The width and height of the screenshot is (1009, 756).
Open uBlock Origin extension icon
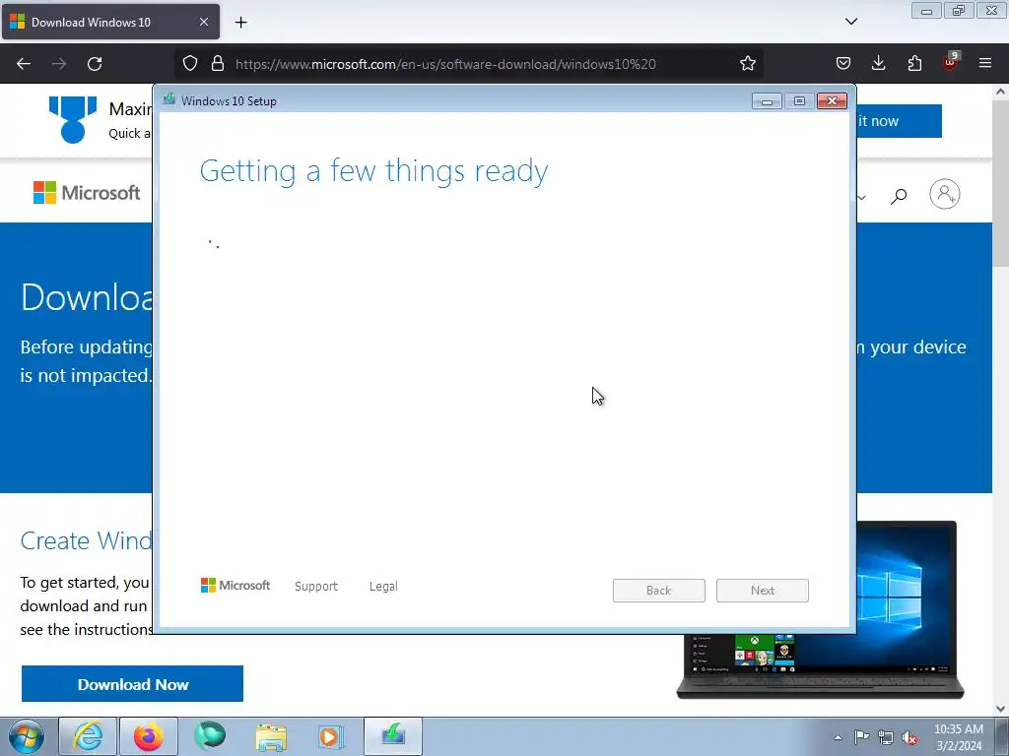pos(951,62)
